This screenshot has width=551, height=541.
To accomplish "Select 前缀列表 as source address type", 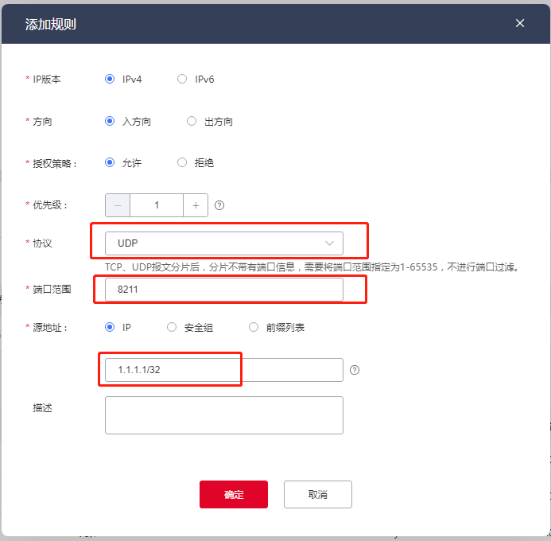I will coord(254,327).
